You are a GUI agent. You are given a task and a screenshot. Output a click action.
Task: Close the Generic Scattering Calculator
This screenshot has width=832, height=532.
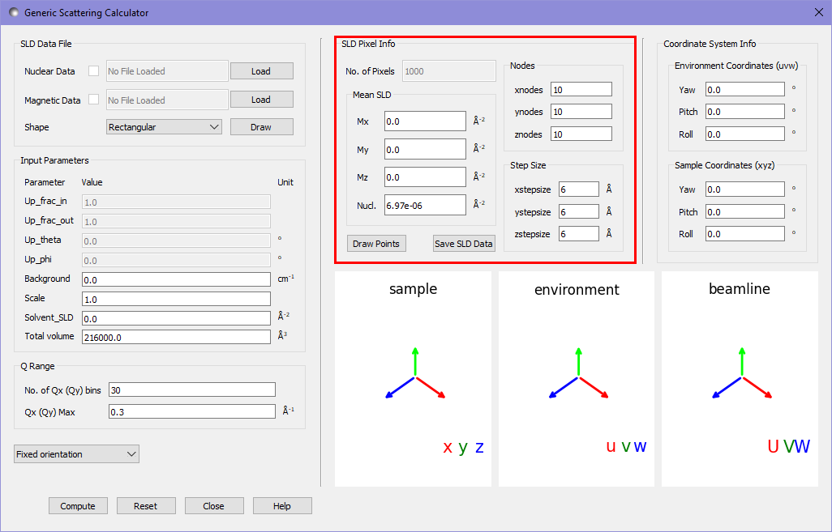click(x=214, y=505)
